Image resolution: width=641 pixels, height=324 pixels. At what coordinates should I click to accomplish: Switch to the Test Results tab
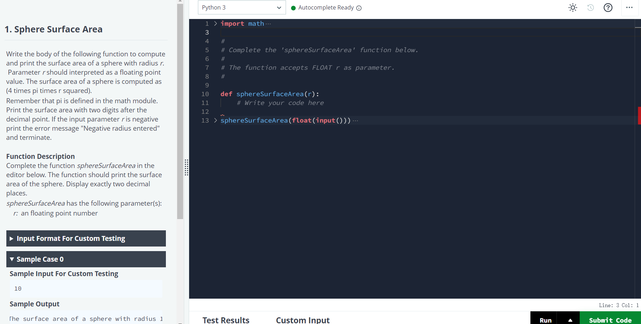tap(226, 320)
